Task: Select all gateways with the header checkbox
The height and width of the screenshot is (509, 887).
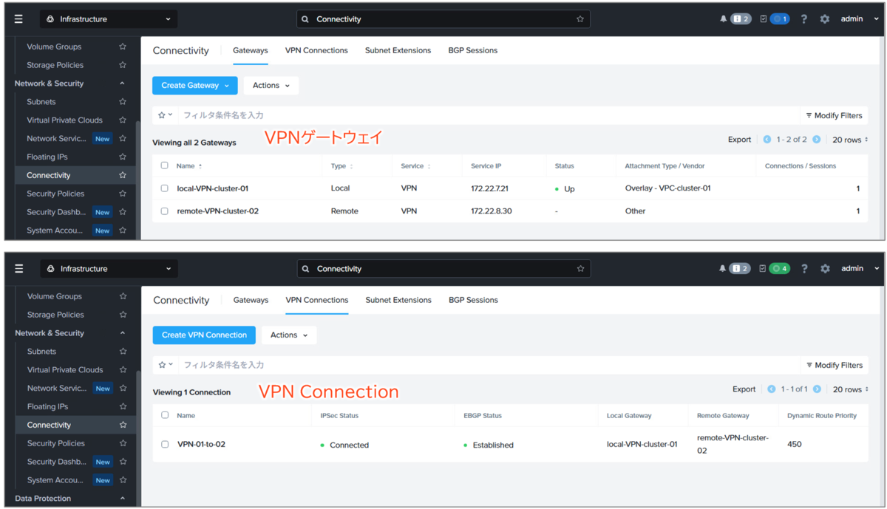Action: point(164,166)
